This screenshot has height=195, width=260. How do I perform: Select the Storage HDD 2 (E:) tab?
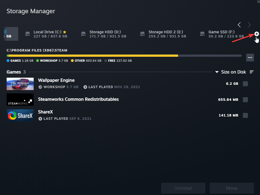click(x=163, y=34)
